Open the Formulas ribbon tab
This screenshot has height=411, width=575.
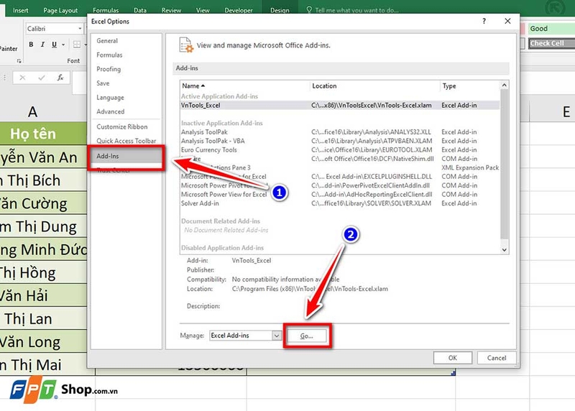(x=106, y=10)
